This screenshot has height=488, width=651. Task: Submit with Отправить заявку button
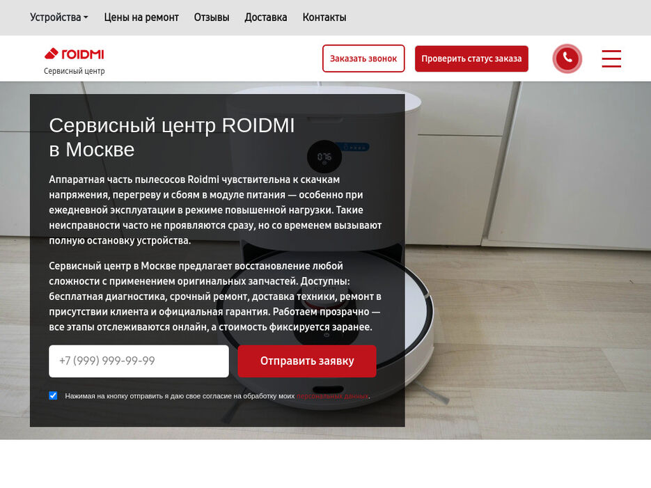click(307, 361)
